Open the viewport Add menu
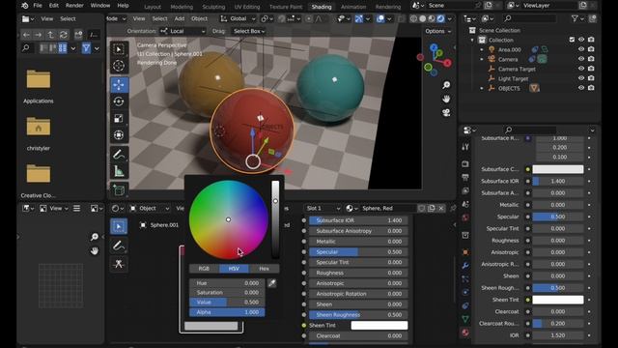Viewport: 618px width, 348px height. [180, 18]
